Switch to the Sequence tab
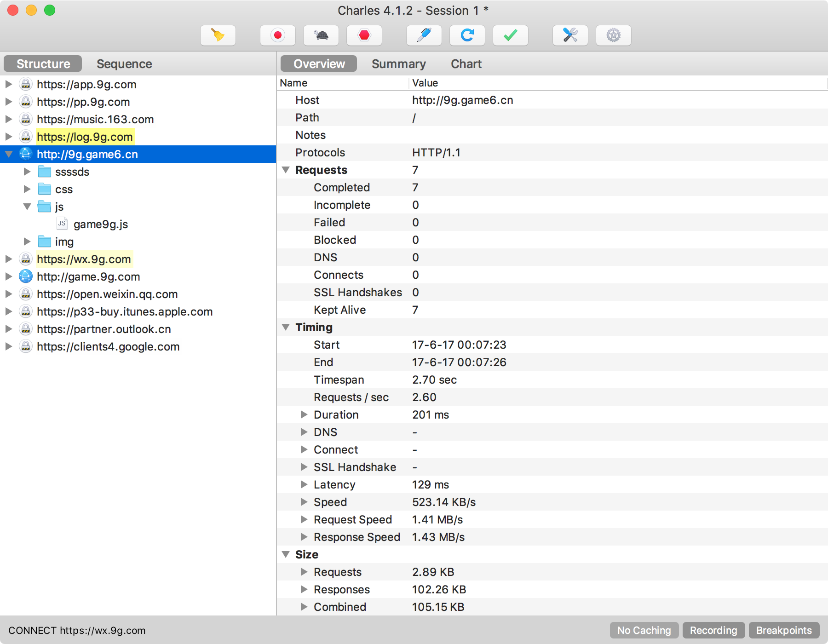828x644 pixels. pos(124,64)
